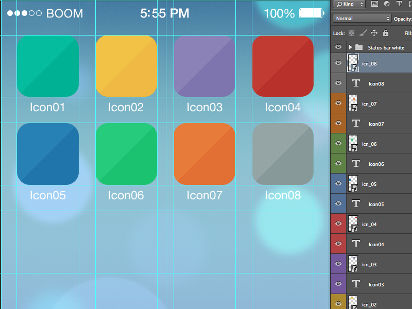The width and height of the screenshot is (412, 309).
Task: Click the type icon of Icon08 layer
Action: 356,83
